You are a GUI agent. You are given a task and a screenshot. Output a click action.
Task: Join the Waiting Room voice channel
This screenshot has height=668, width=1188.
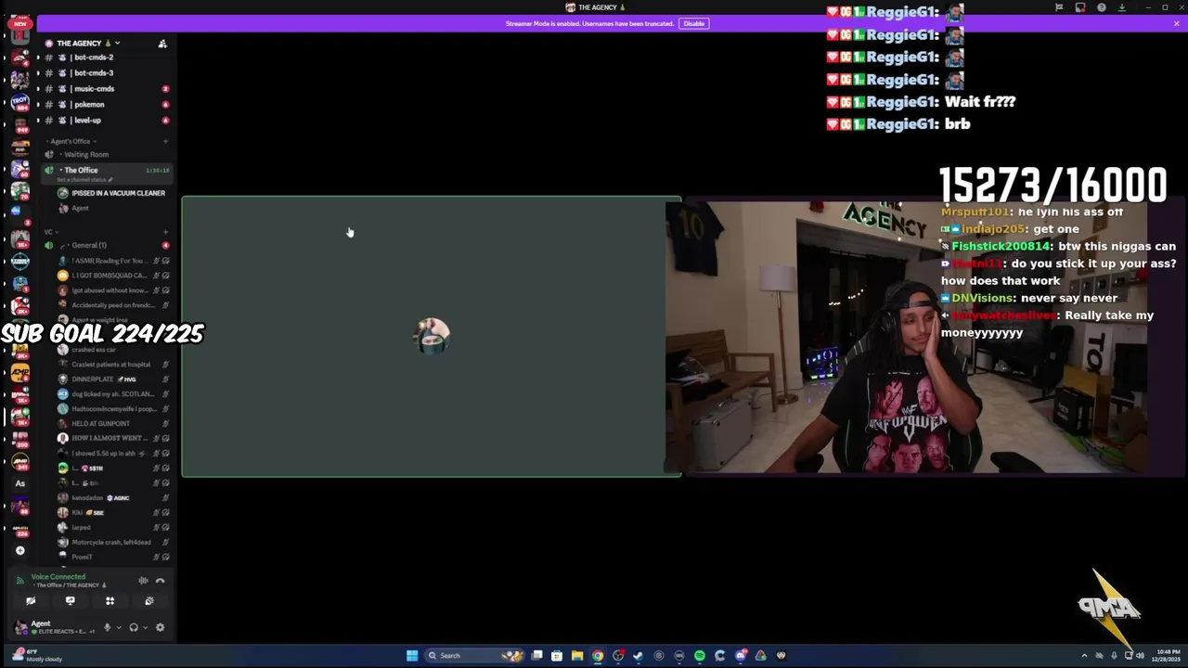point(85,155)
